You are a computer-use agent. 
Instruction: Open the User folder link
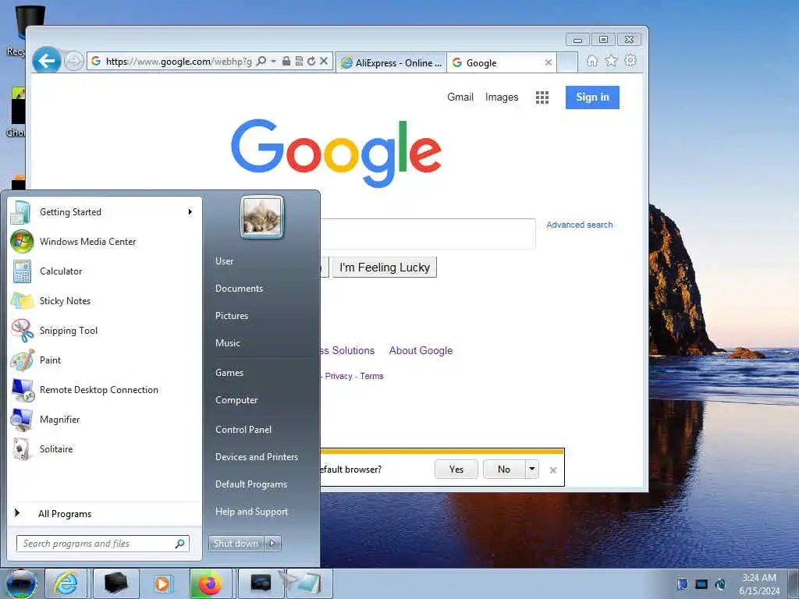click(224, 261)
